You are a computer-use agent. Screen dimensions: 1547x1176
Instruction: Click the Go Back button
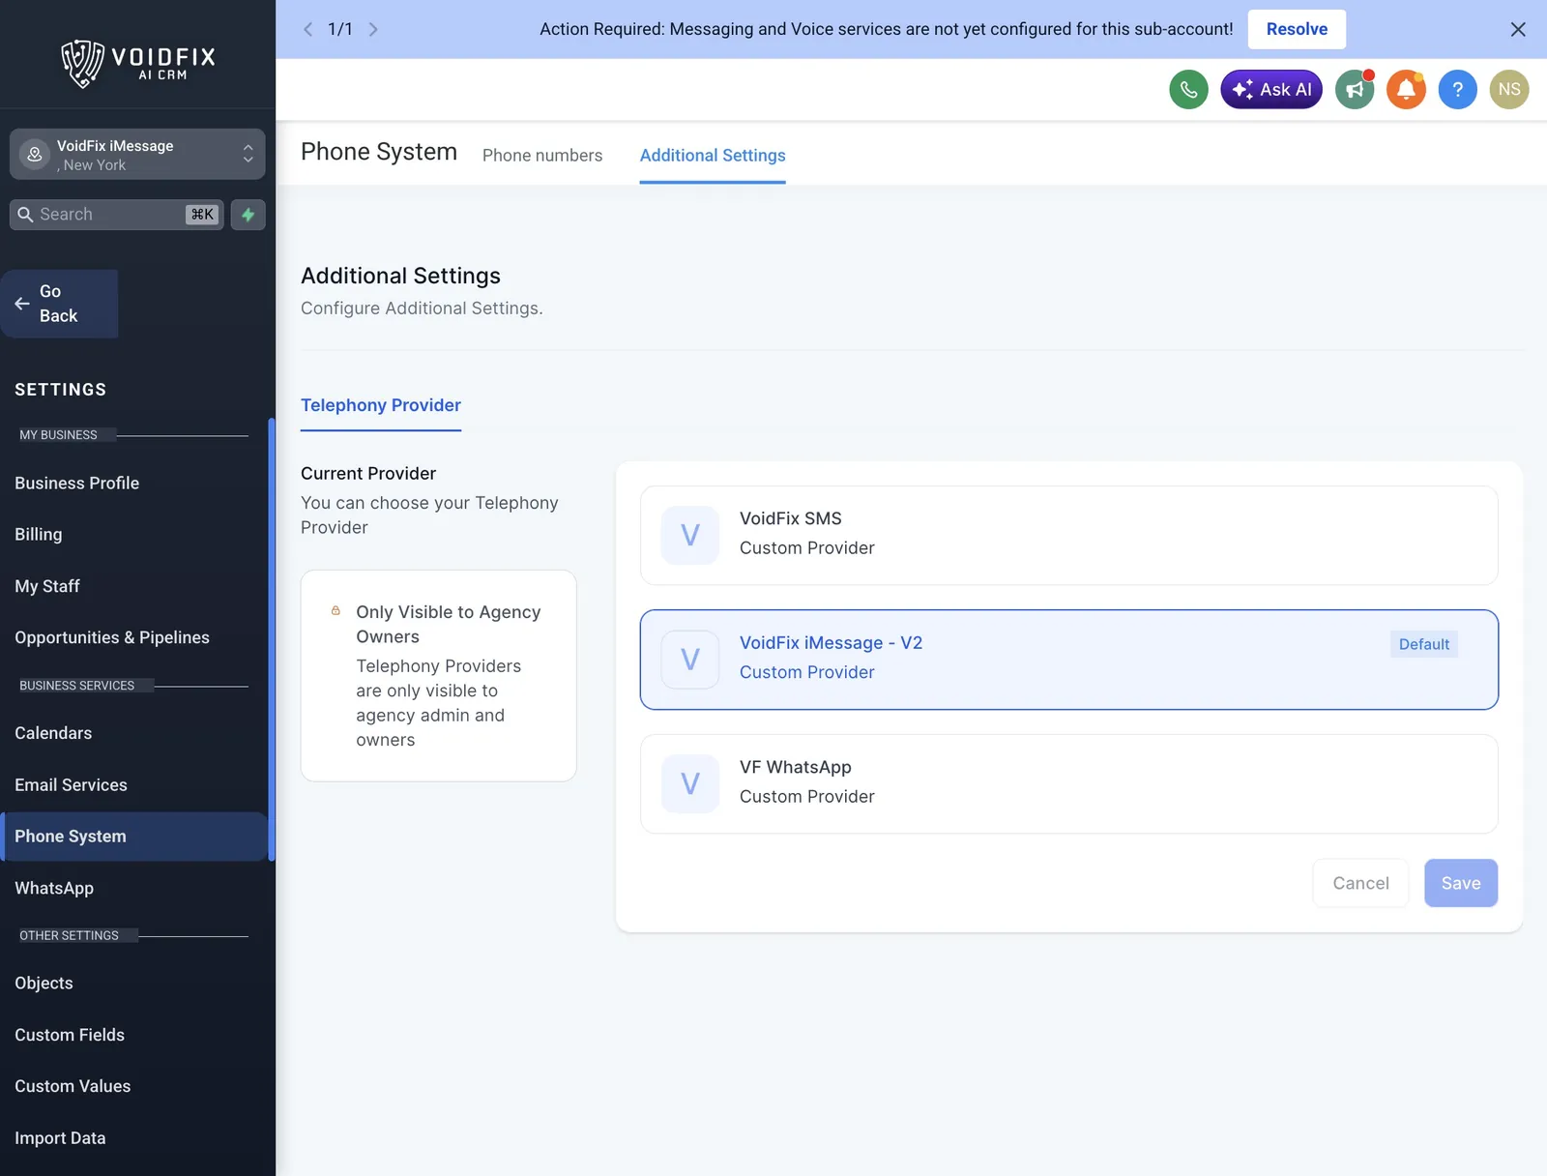[60, 304]
